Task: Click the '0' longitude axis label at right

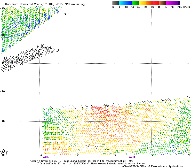Action: tap(189, 155)
